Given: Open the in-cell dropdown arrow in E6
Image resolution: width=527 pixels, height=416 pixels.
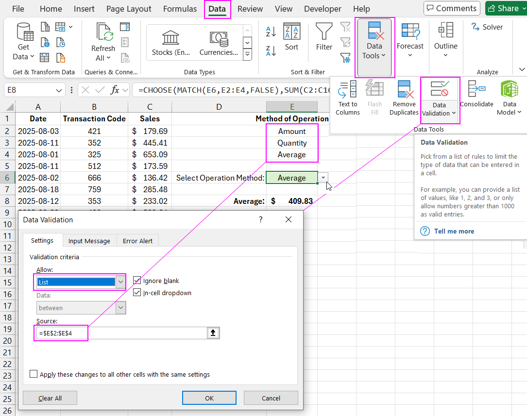Looking at the screenshot, I should pos(323,178).
